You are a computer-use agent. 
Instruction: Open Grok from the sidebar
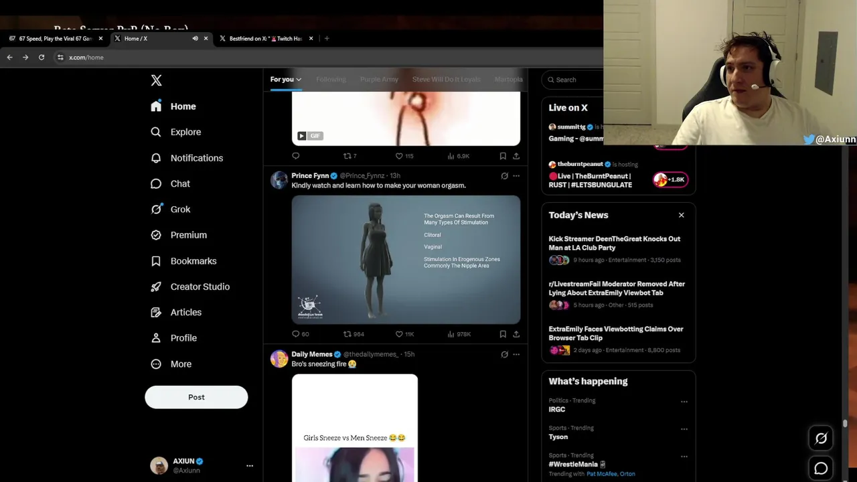pos(171,210)
